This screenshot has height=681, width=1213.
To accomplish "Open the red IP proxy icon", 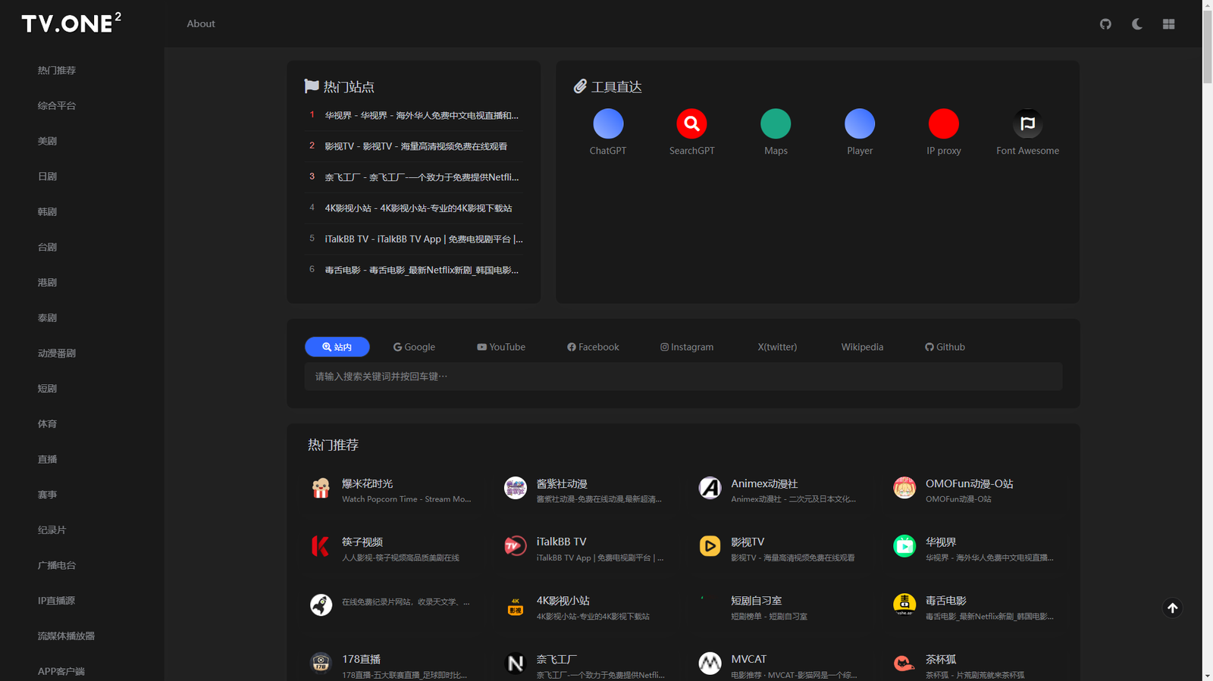I will tap(944, 123).
